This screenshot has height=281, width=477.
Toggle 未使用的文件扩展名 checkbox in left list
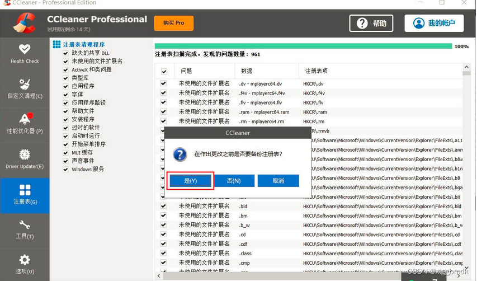point(65,62)
